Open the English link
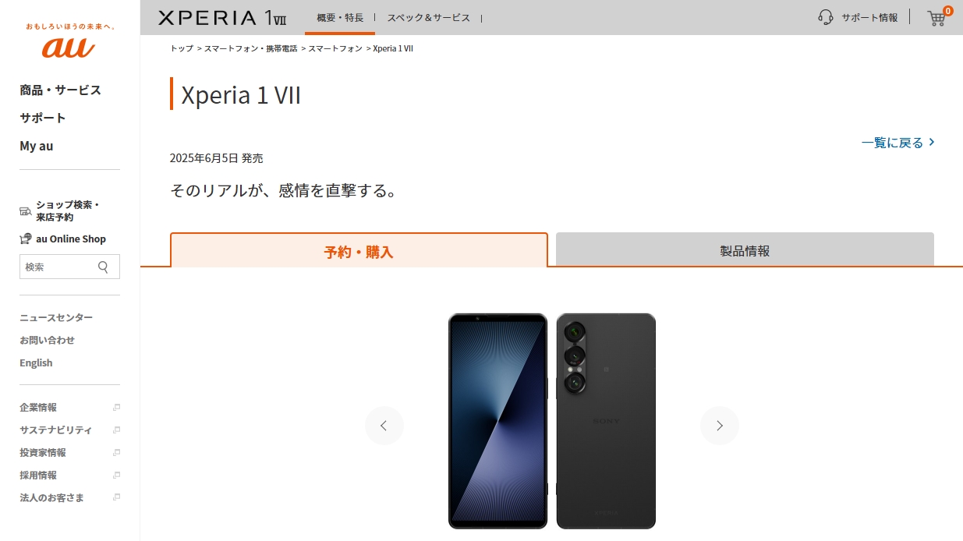The width and height of the screenshot is (963, 541). 36,363
